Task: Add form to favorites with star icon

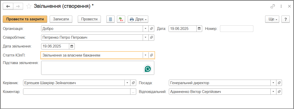Action: coord(29,6)
